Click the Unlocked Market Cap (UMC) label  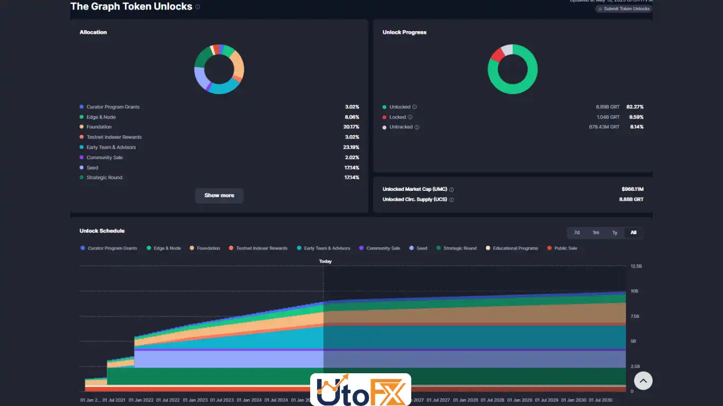point(415,189)
